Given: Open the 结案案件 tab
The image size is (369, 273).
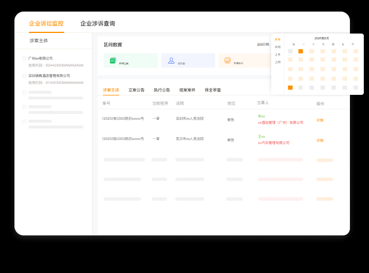Looking at the screenshot, I should 187,90.
